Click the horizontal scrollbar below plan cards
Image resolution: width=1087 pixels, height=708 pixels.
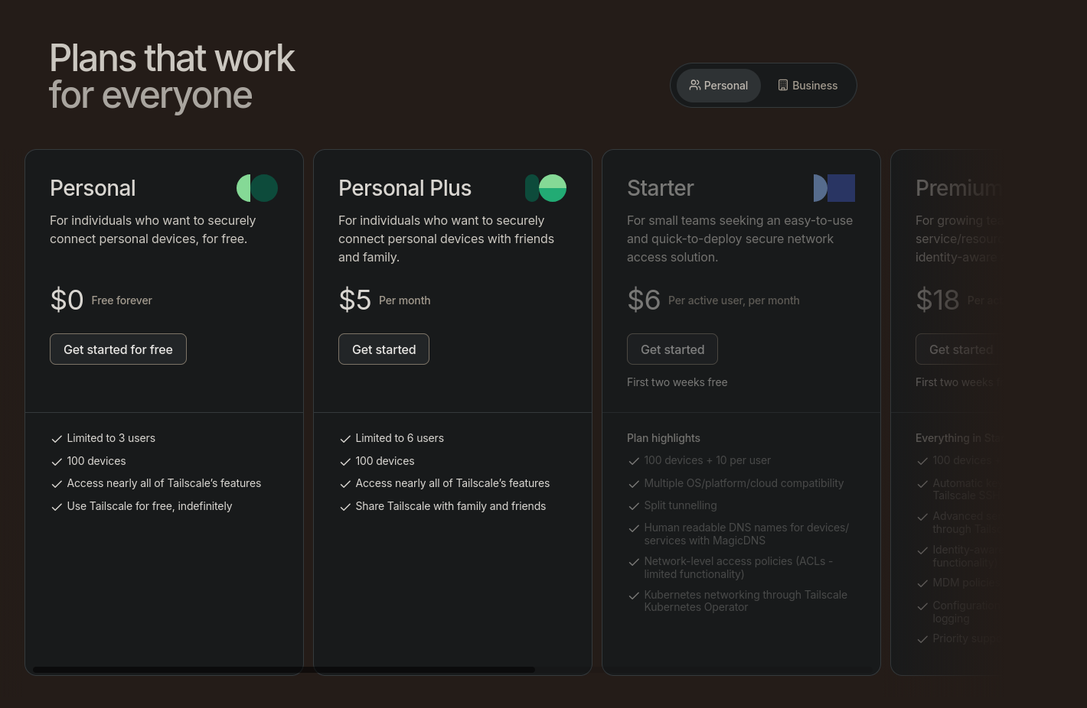[283, 670]
